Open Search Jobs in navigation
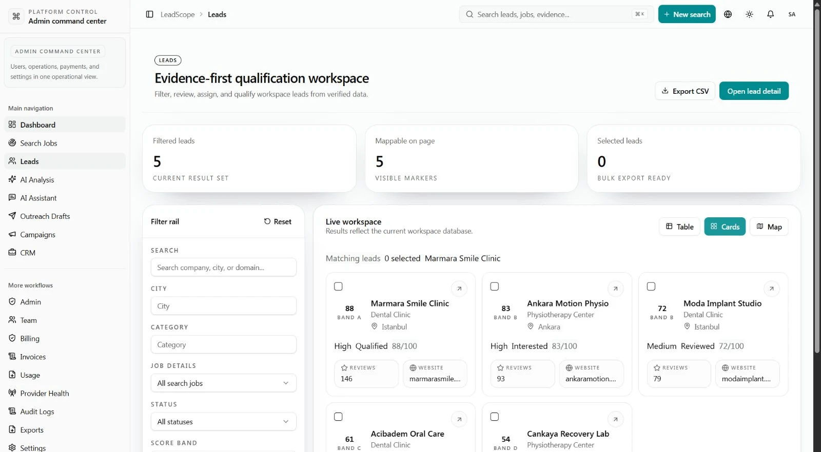This screenshot has width=821, height=452. click(65, 143)
